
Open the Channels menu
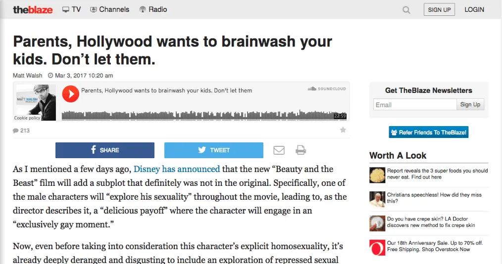pos(110,9)
